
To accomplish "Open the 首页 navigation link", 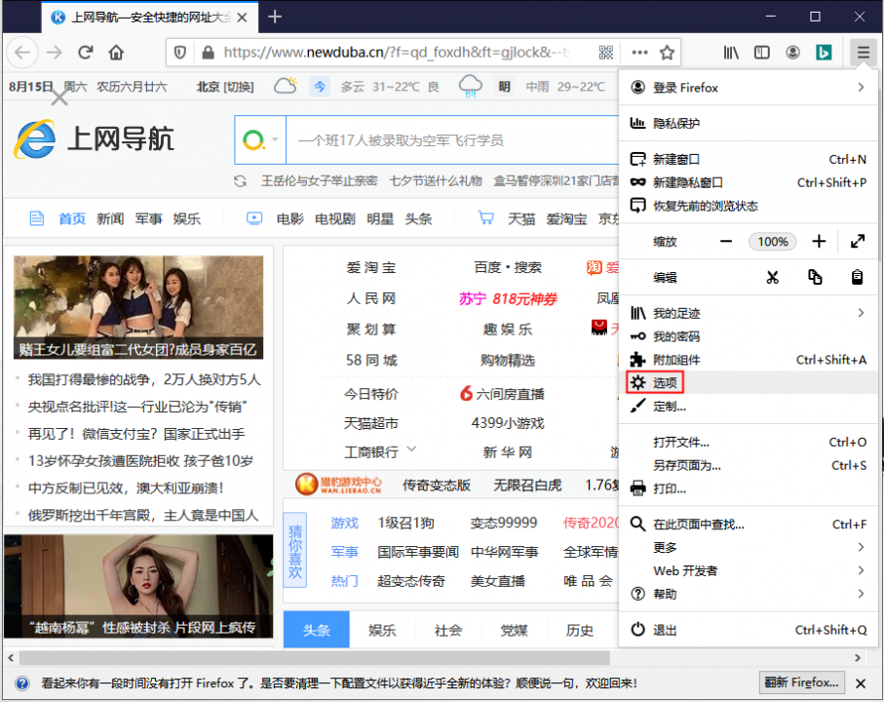I will tap(72, 218).
